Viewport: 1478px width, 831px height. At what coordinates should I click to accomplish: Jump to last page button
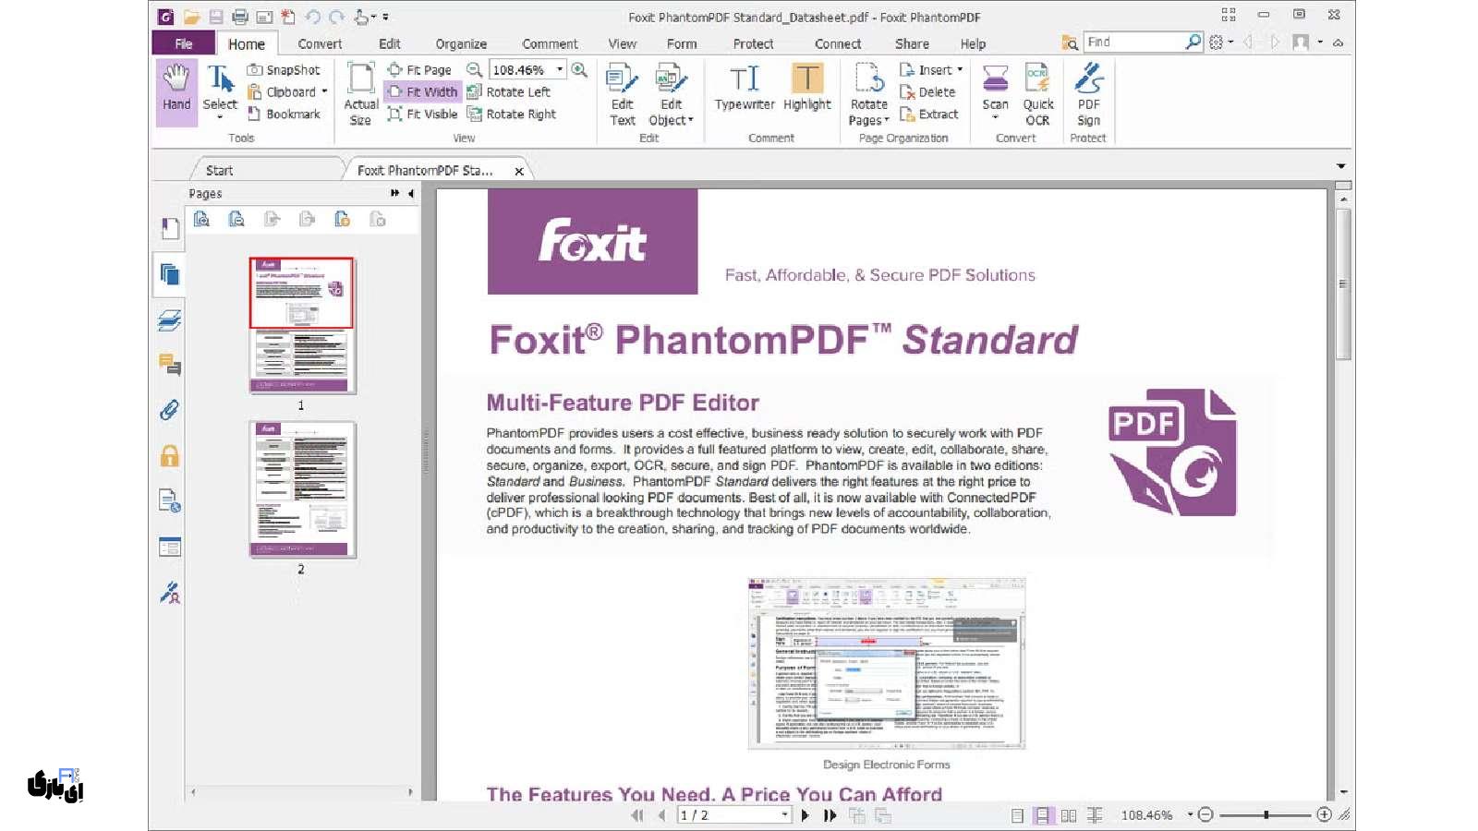tap(830, 815)
